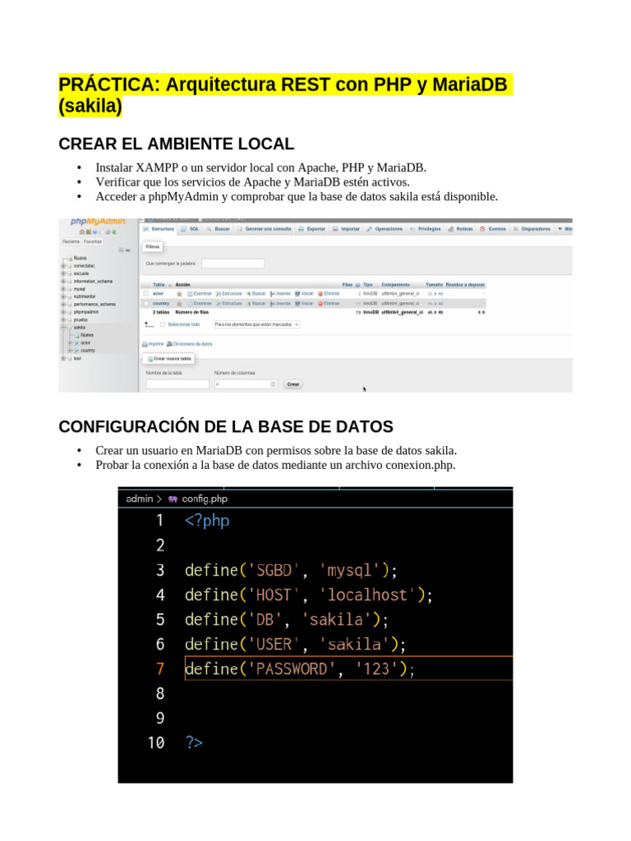Click the collapse-all icon above database tree
The width and height of the screenshot is (631, 841).
[122, 250]
